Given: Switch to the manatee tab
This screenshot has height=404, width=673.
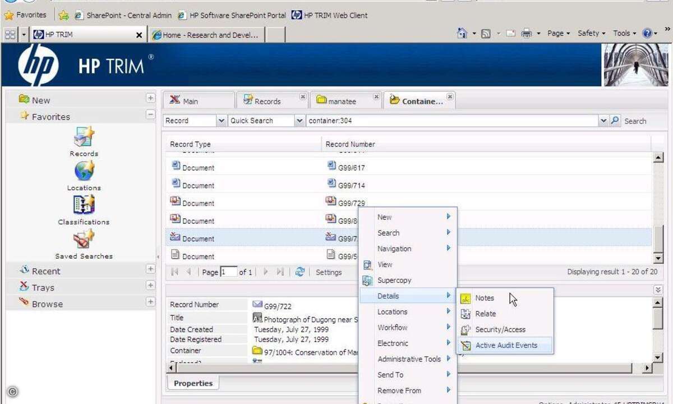Looking at the screenshot, I should coord(345,100).
